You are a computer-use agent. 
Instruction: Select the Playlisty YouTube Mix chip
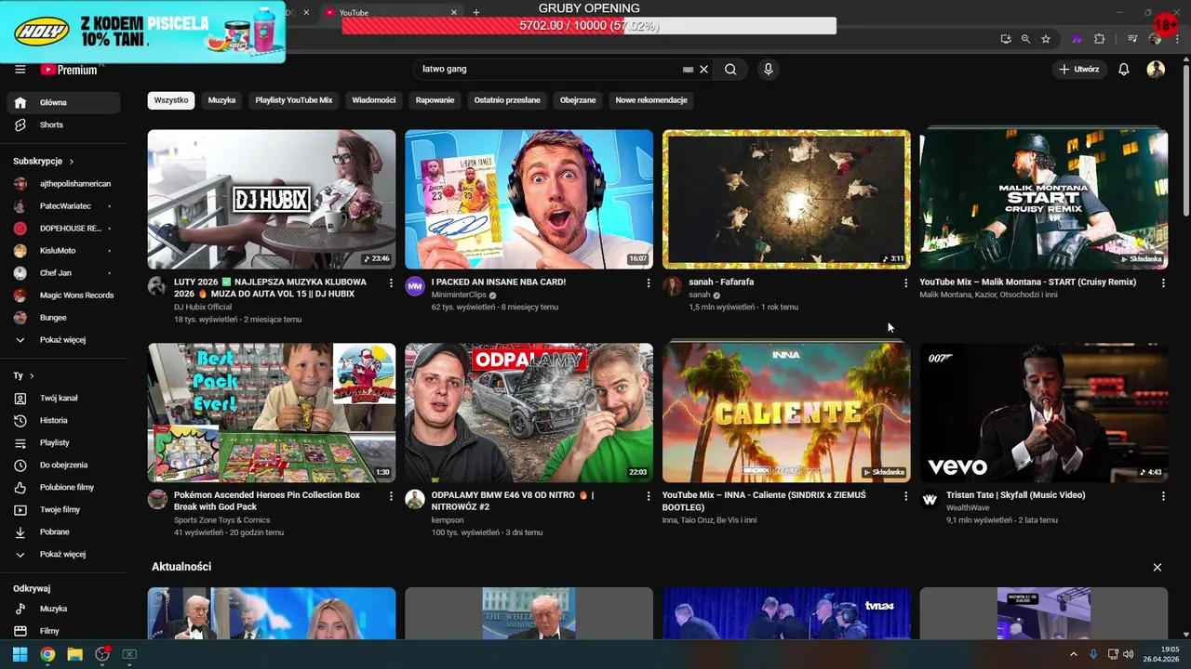(x=294, y=100)
